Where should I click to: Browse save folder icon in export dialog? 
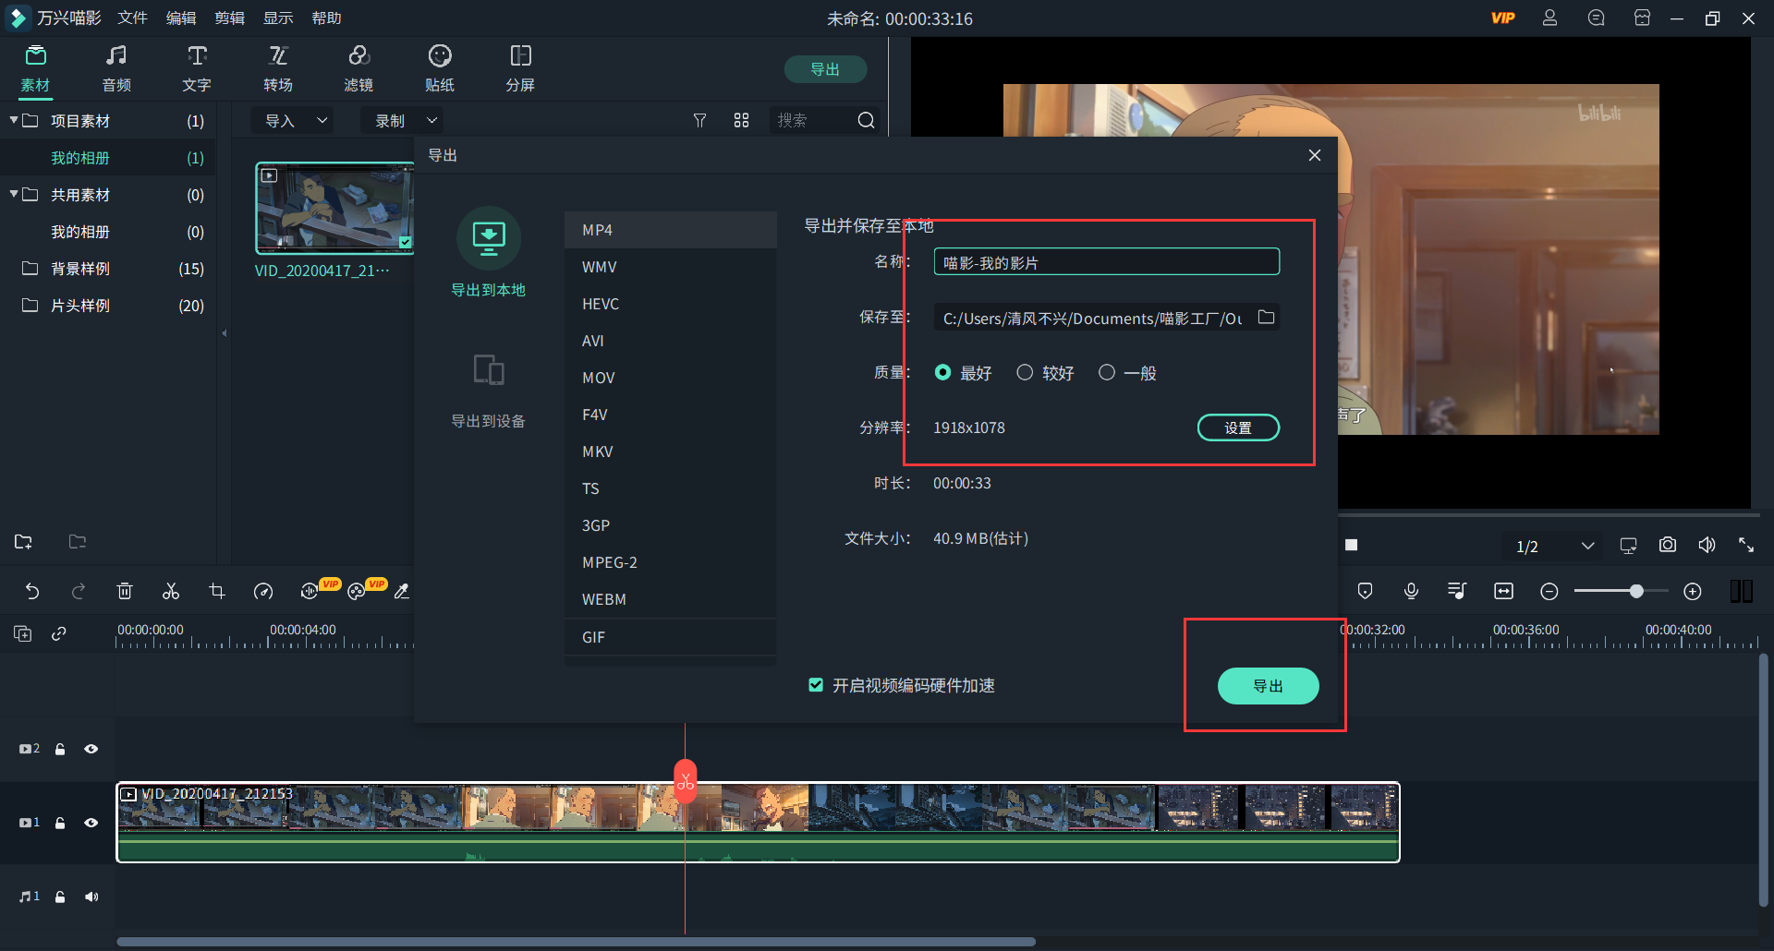click(1266, 318)
